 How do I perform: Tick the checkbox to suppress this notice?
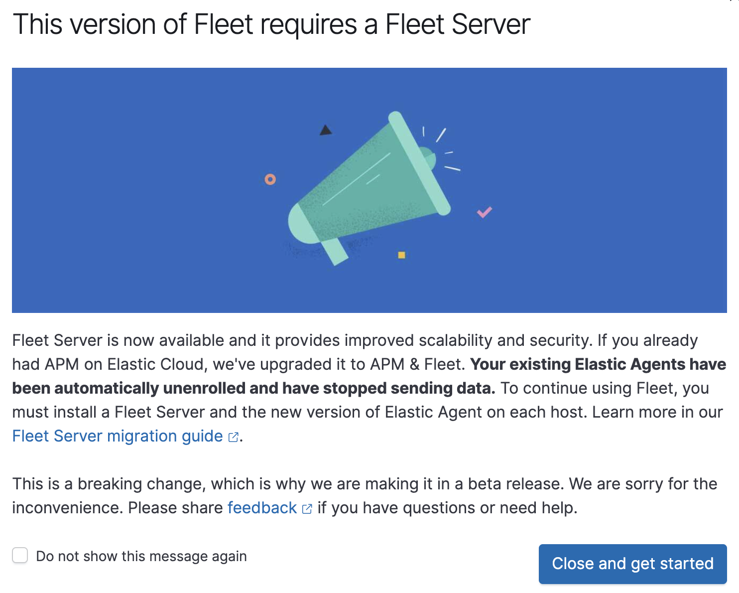coord(19,555)
